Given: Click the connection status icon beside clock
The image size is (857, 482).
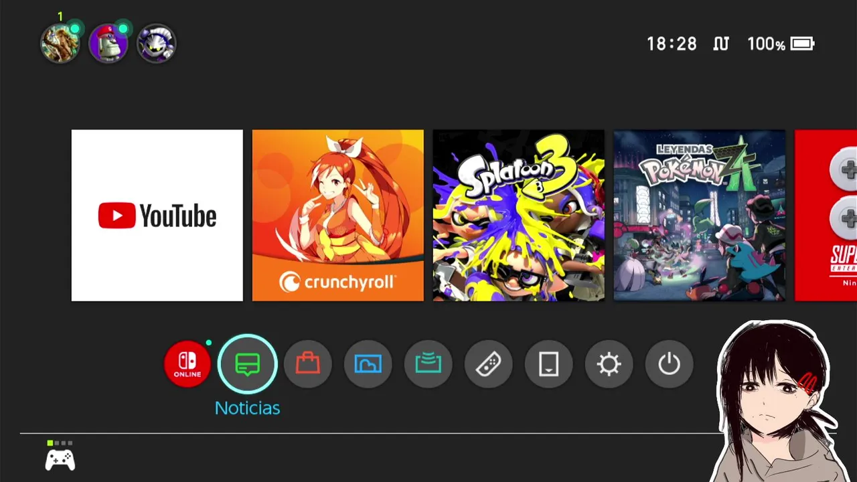Looking at the screenshot, I should tap(721, 44).
